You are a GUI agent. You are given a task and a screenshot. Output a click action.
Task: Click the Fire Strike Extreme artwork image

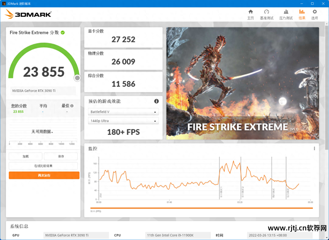pyautogui.click(x=243, y=83)
